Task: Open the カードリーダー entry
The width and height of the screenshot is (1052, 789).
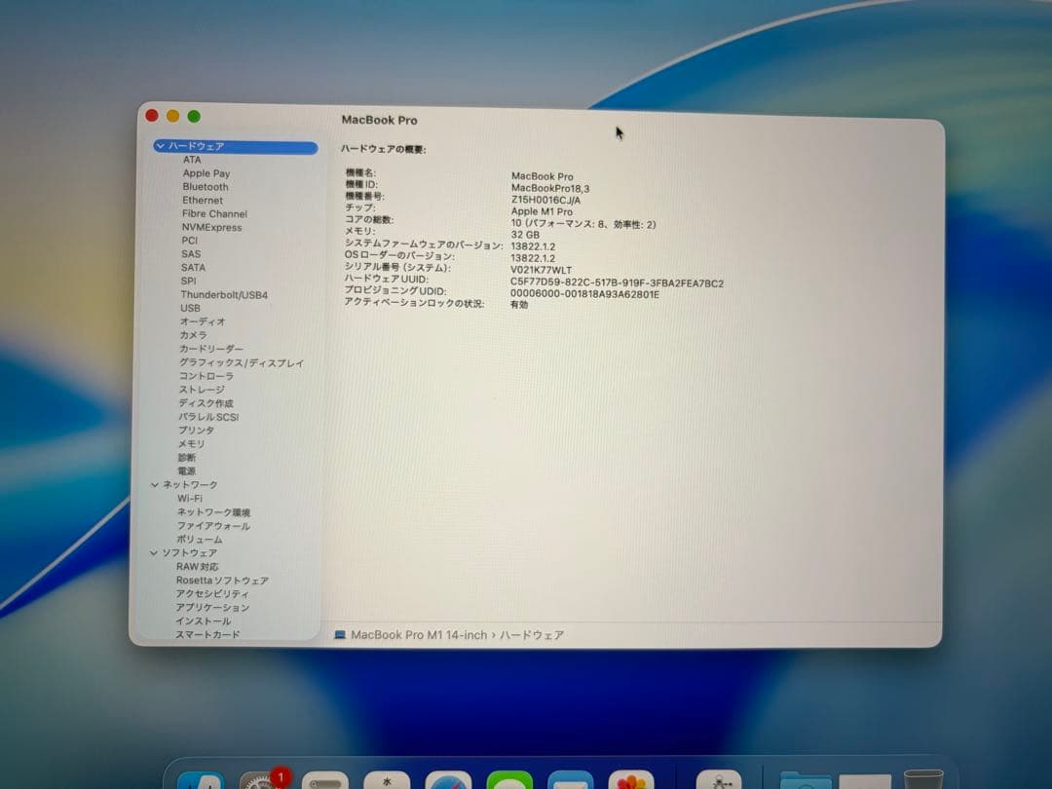Action: tap(211, 349)
